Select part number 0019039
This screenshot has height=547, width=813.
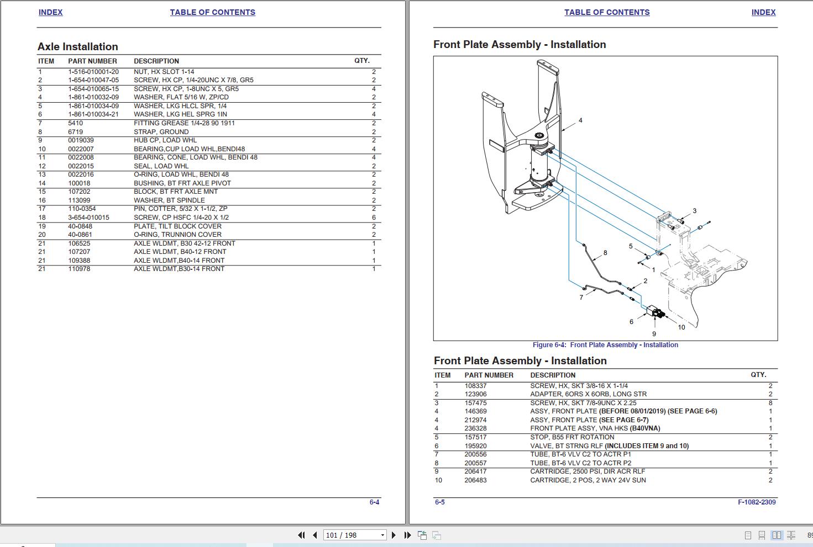[x=81, y=140]
